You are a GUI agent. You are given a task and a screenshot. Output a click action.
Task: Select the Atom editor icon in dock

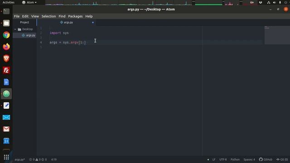tap(6, 94)
